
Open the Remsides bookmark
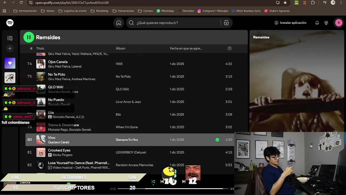(186, 11)
